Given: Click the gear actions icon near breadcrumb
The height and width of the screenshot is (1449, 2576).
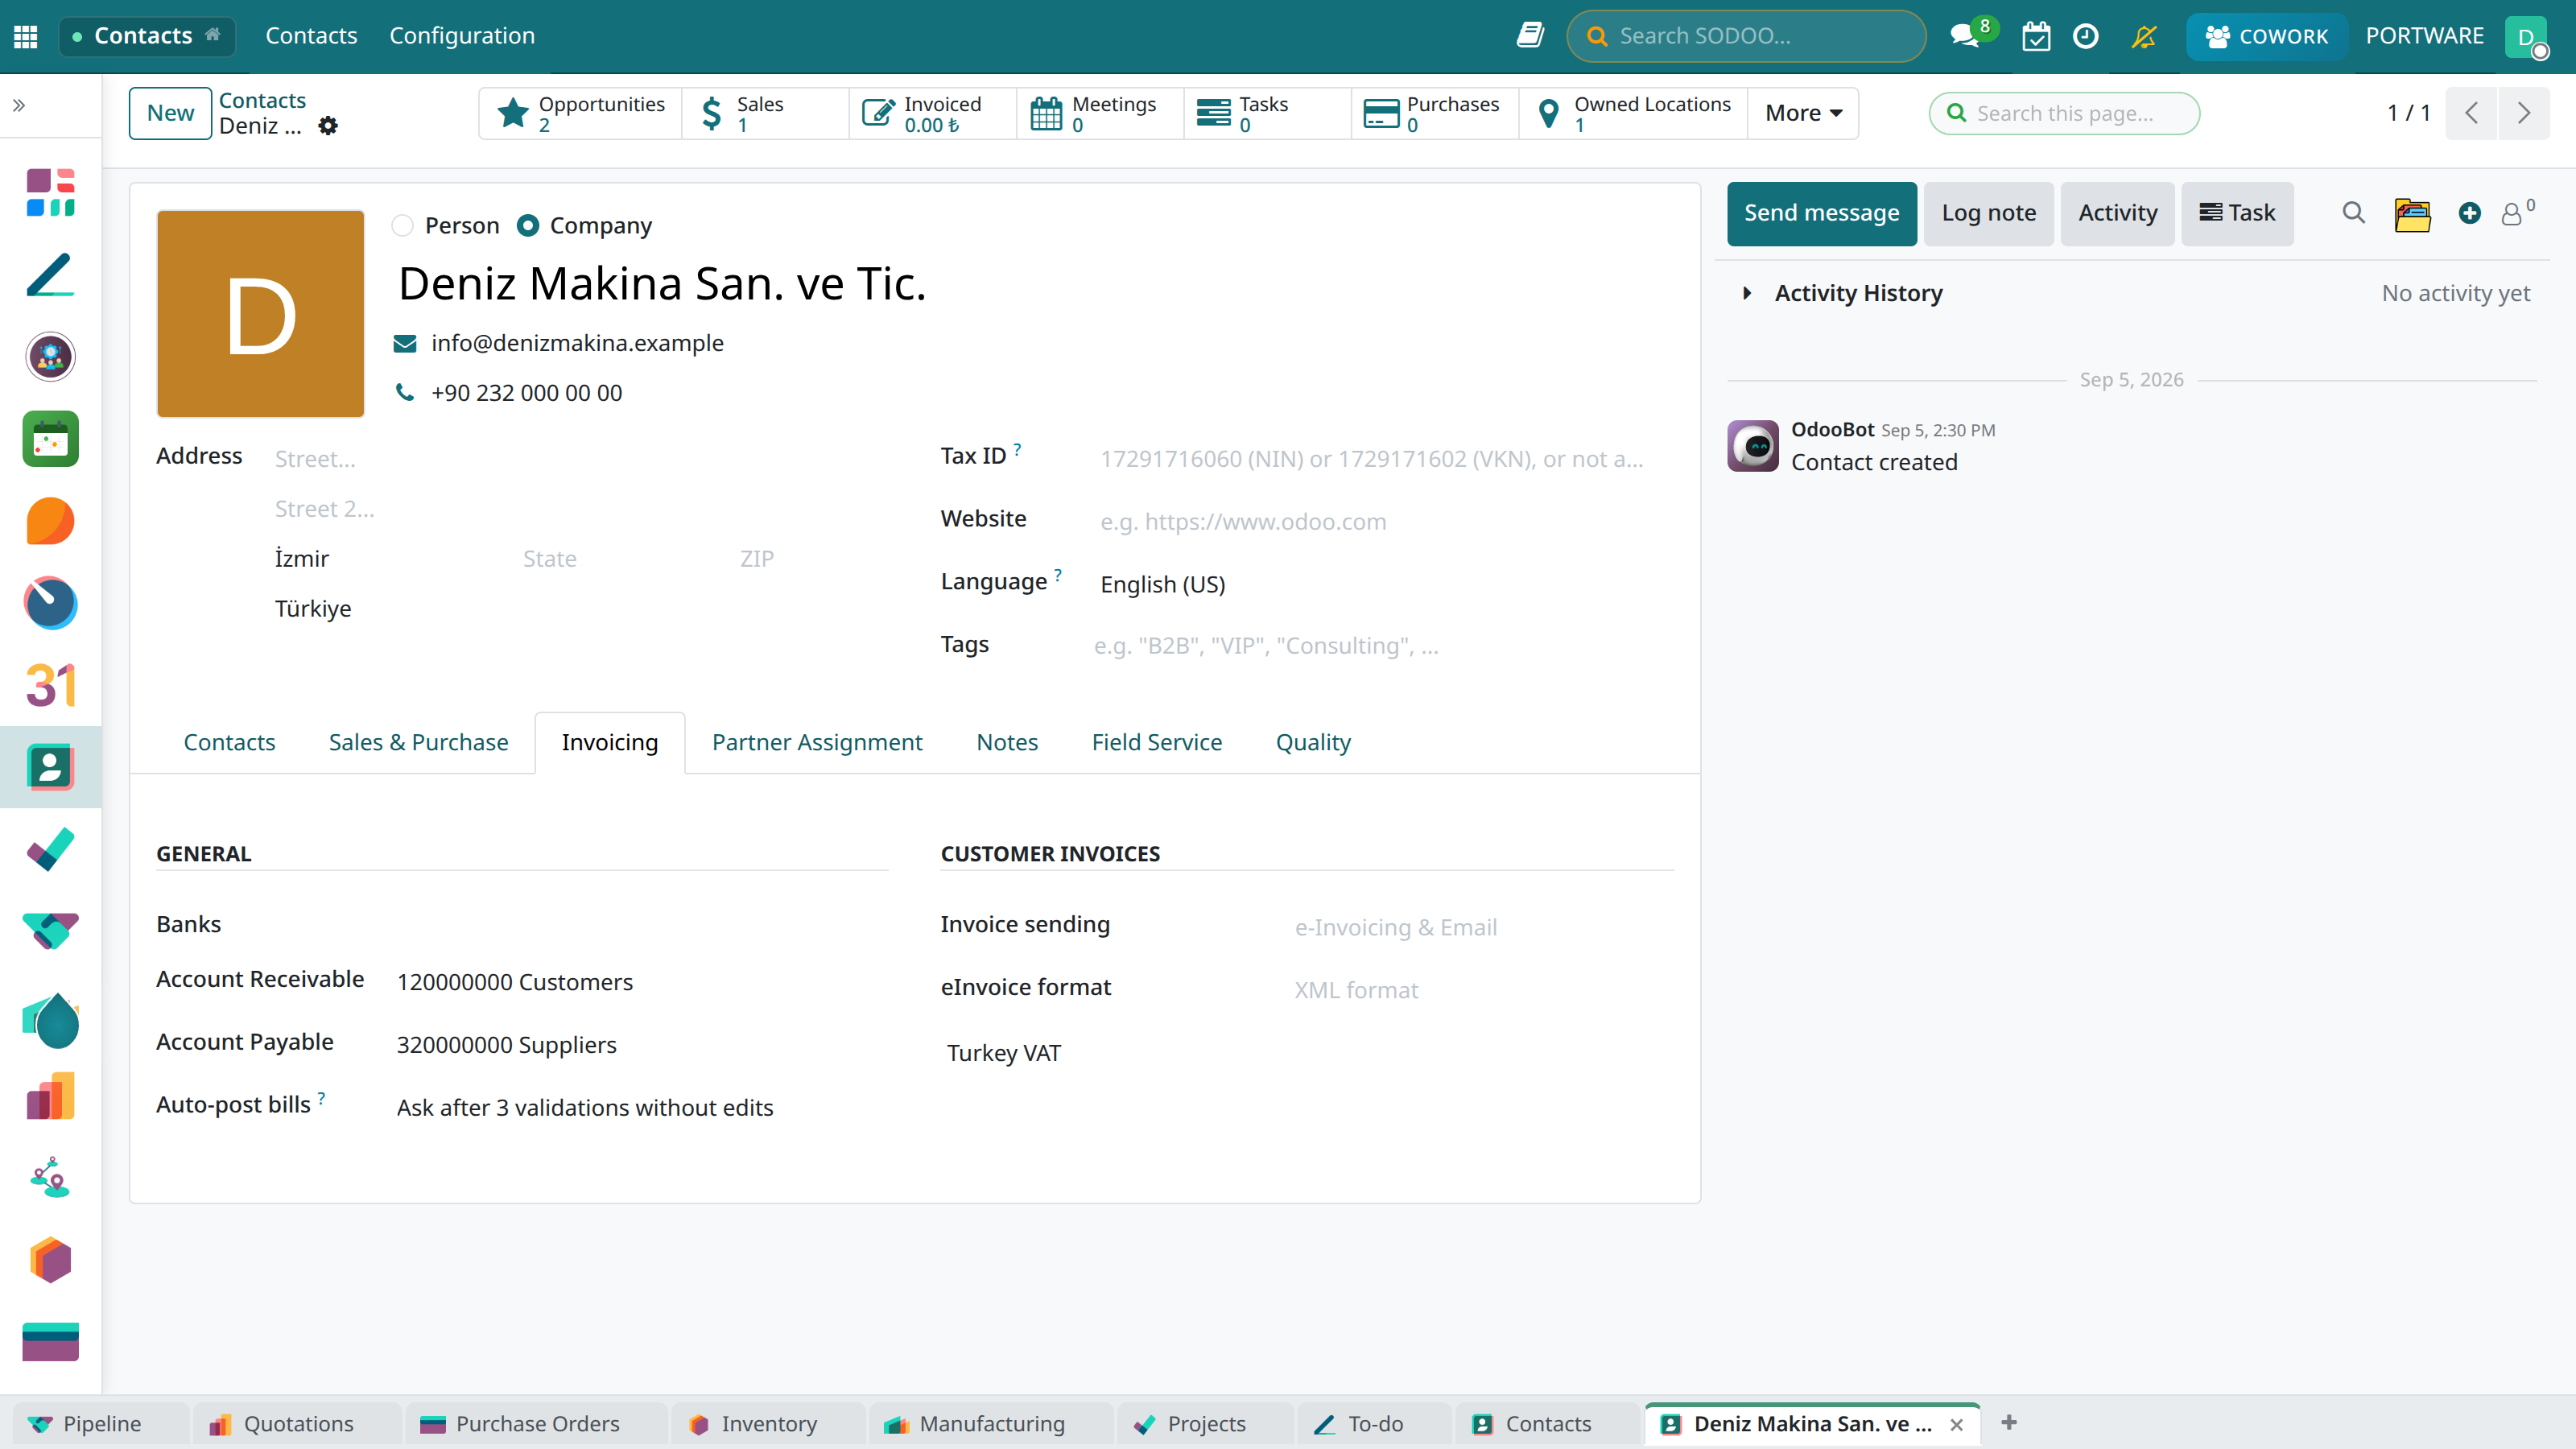Looking at the screenshot, I should click(328, 126).
